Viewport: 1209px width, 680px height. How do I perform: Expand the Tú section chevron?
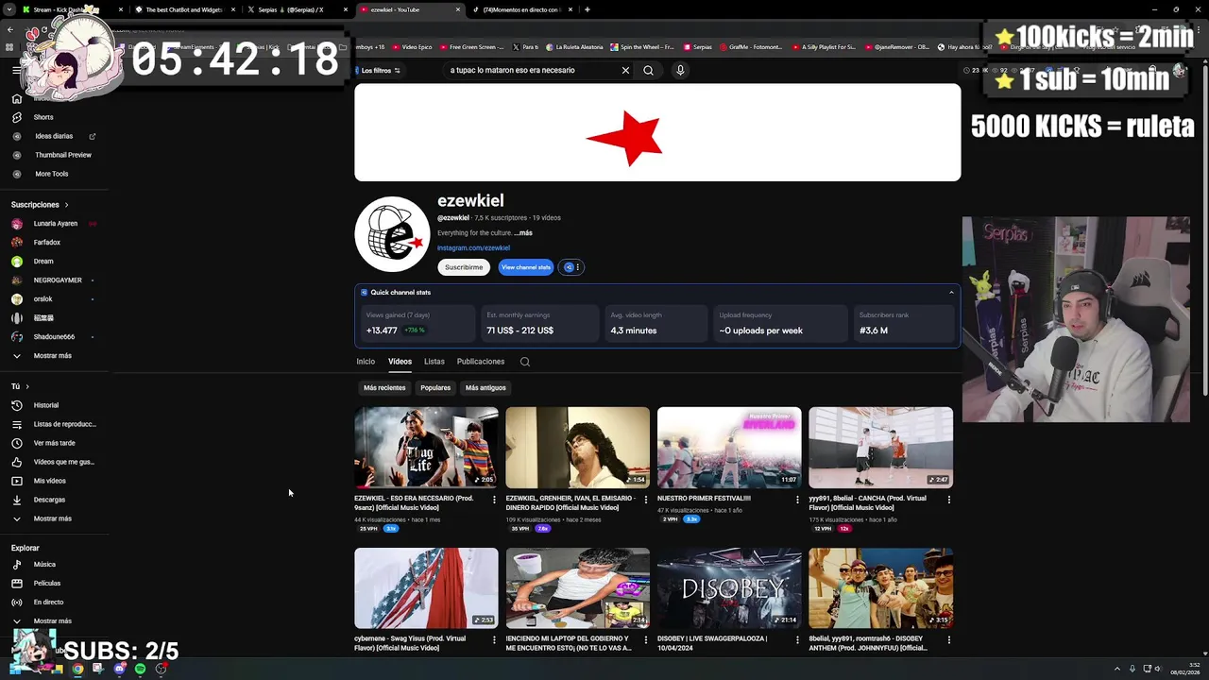[x=27, y=386]
